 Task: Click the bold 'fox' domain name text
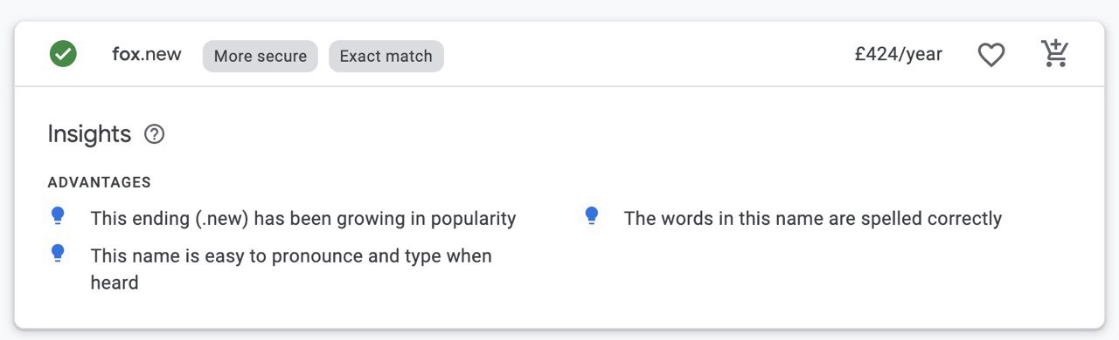[x=127, y=54]
